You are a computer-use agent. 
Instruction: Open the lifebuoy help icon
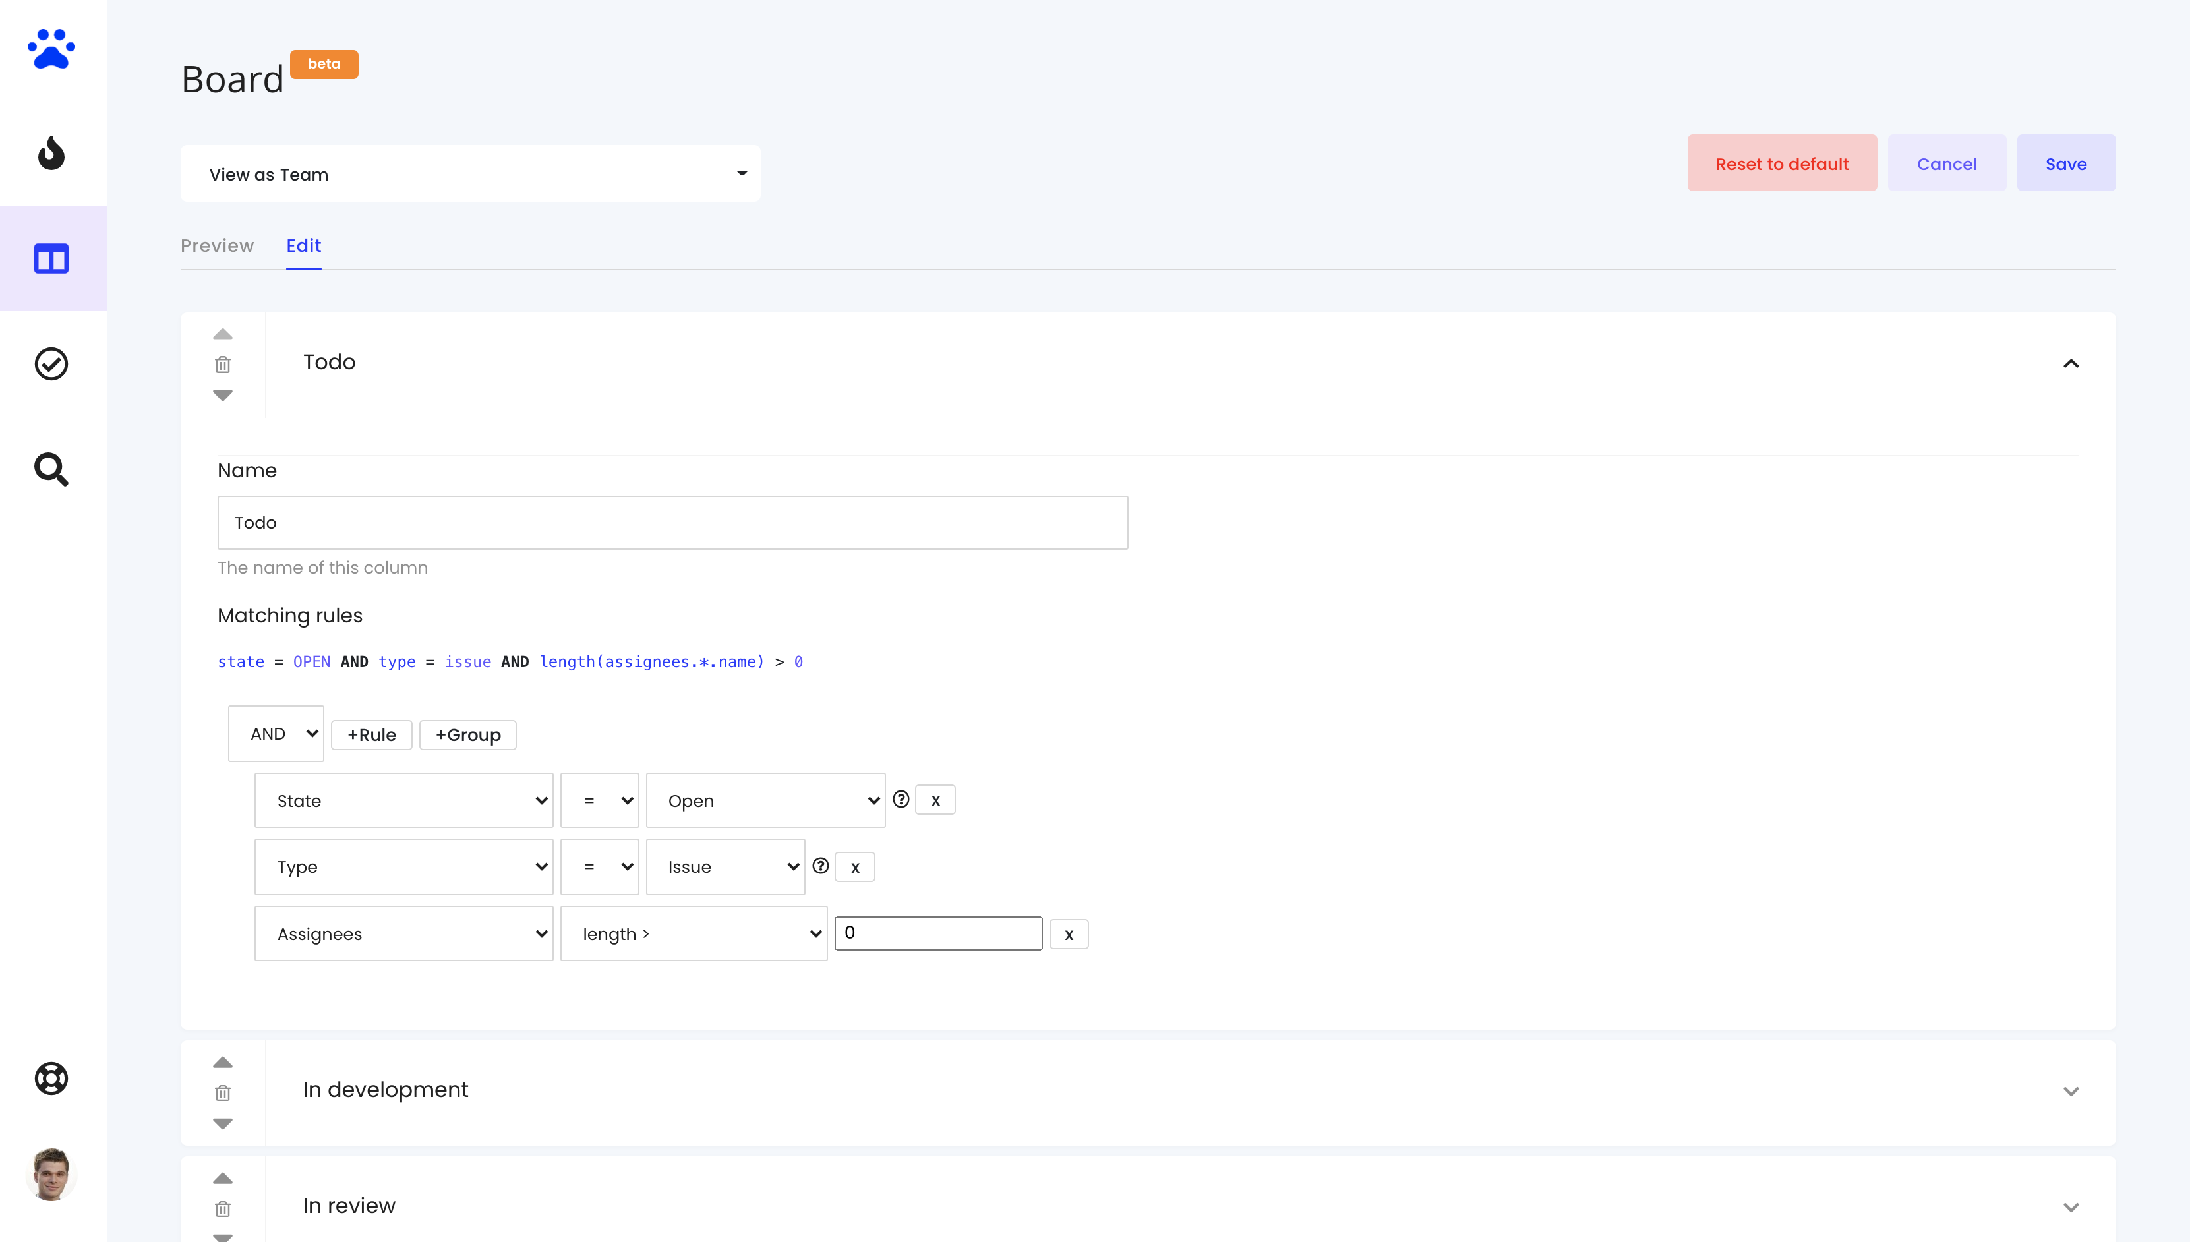click(x=51, y=1079)
